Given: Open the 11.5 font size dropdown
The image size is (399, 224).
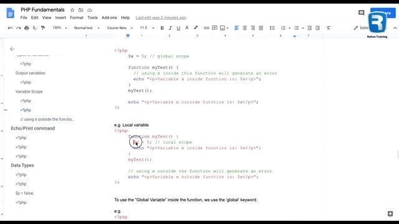Looking at the screenshot, I should click(147, 28).
